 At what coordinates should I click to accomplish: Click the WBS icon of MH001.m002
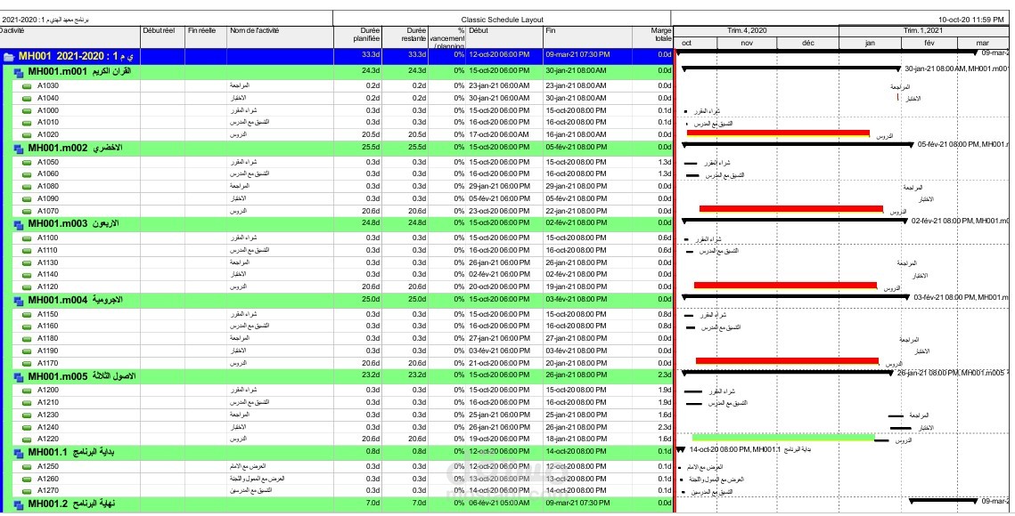pos(18,149)
